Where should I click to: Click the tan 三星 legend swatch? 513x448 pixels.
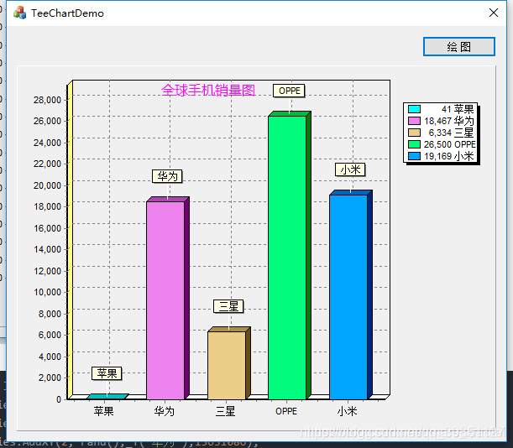[x=414, y=133]
